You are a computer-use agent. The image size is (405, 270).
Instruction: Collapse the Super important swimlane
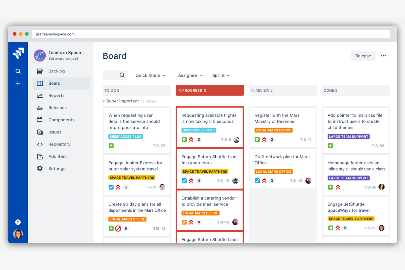[104, 101]
